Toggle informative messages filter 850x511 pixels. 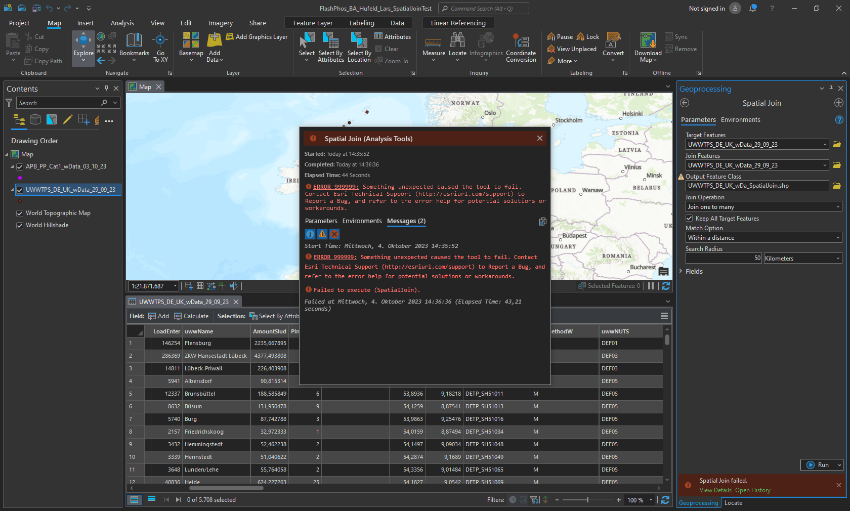310,234
